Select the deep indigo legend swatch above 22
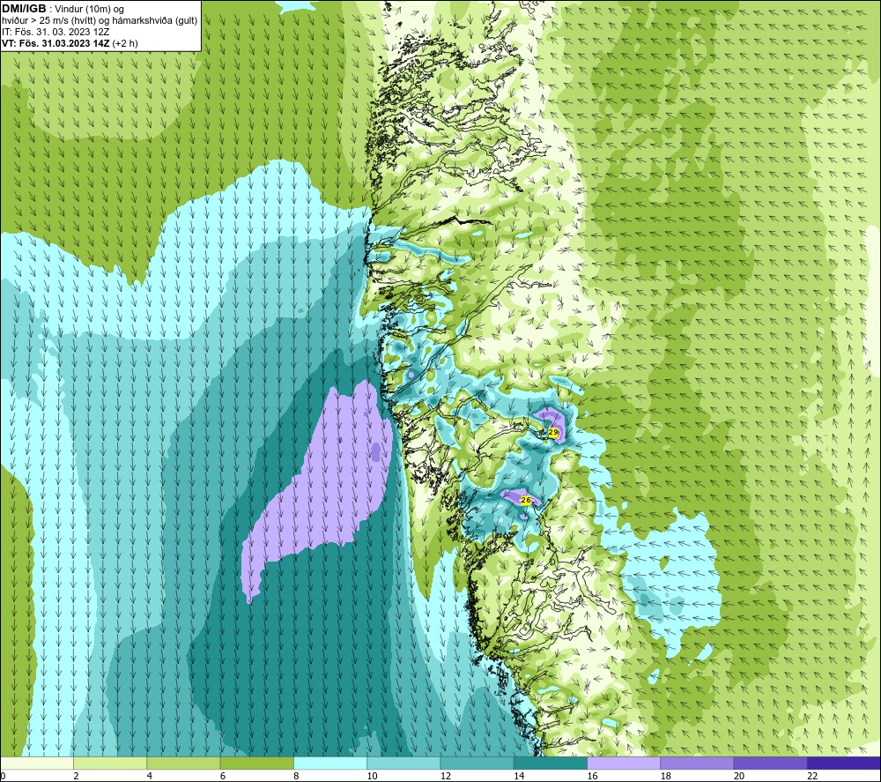This screenshot has height=782, width=881. [x=844, y=763]
